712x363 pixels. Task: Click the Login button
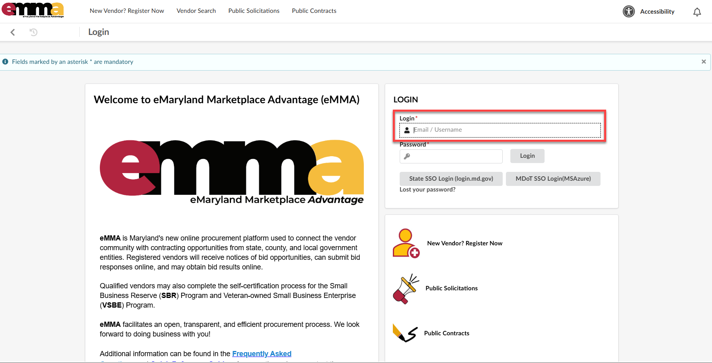(x=527, y=156)
